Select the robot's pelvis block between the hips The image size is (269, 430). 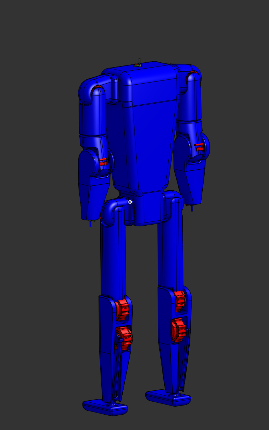[x=148, y=207]
